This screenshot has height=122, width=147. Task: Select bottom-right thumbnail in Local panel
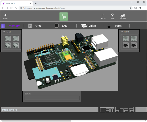[16, 45]
